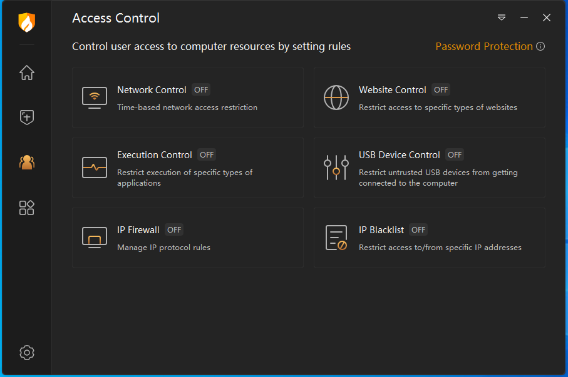The width and height of the screenshot is (568, 377).
Task: Open the Password Protection link
Action: 484,46
